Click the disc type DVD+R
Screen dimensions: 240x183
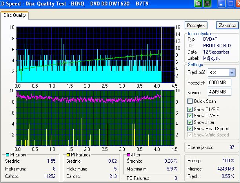pyautogui.click(x=210, y=39)
